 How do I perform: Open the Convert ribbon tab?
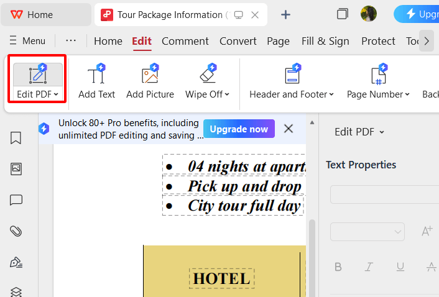pyautogui.click(x=238, y=41)
